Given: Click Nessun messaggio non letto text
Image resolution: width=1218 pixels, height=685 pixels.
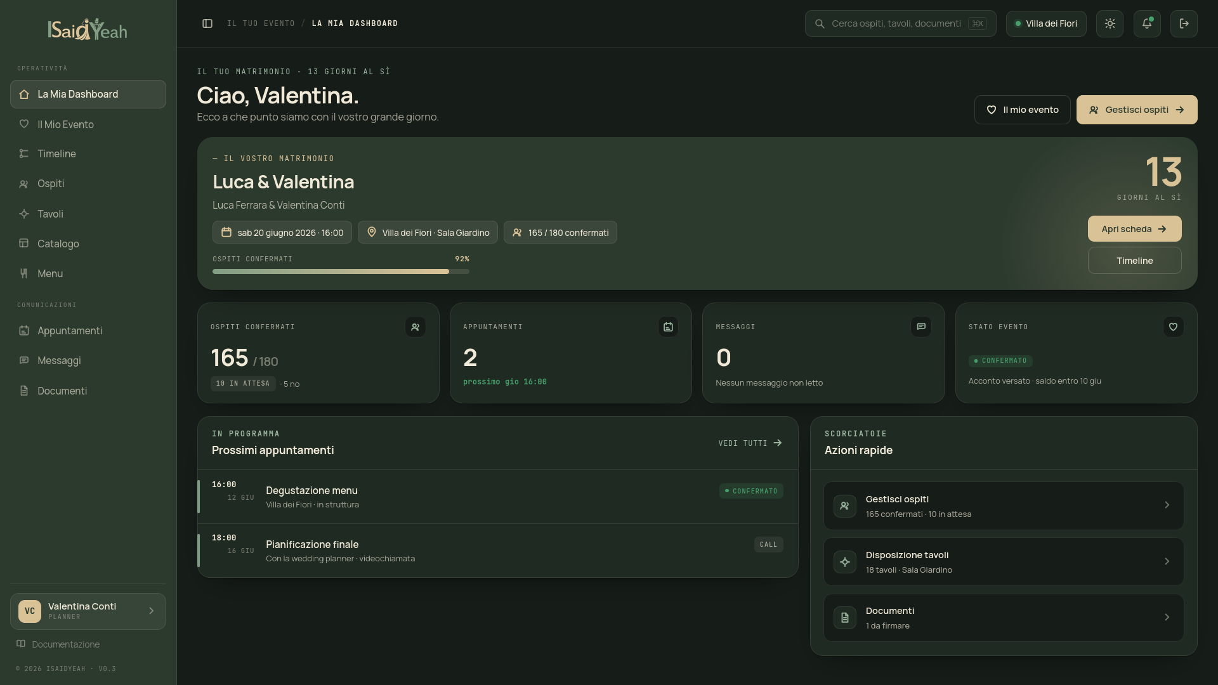Looking at the screenshot, I should coord(769,383).
